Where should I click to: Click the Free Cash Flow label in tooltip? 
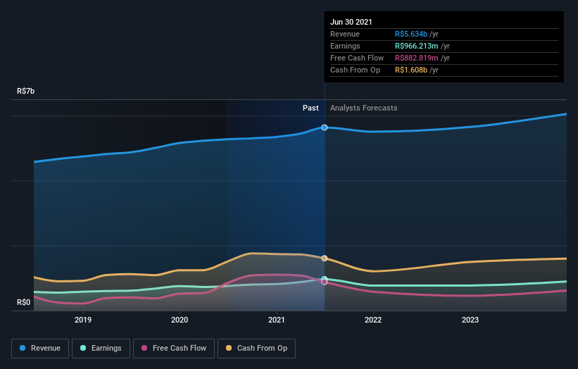[357, 58]
